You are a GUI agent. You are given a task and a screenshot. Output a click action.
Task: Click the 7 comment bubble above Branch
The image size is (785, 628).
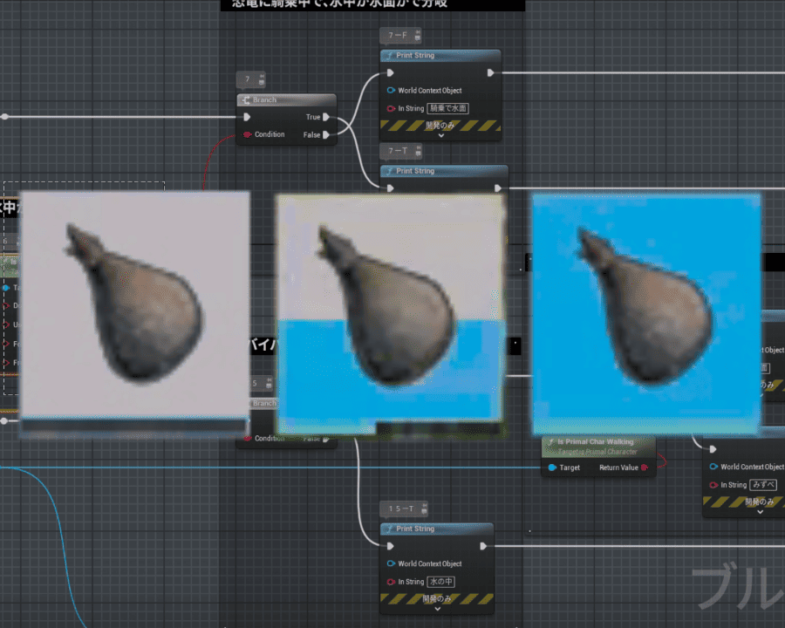[248, 79]
